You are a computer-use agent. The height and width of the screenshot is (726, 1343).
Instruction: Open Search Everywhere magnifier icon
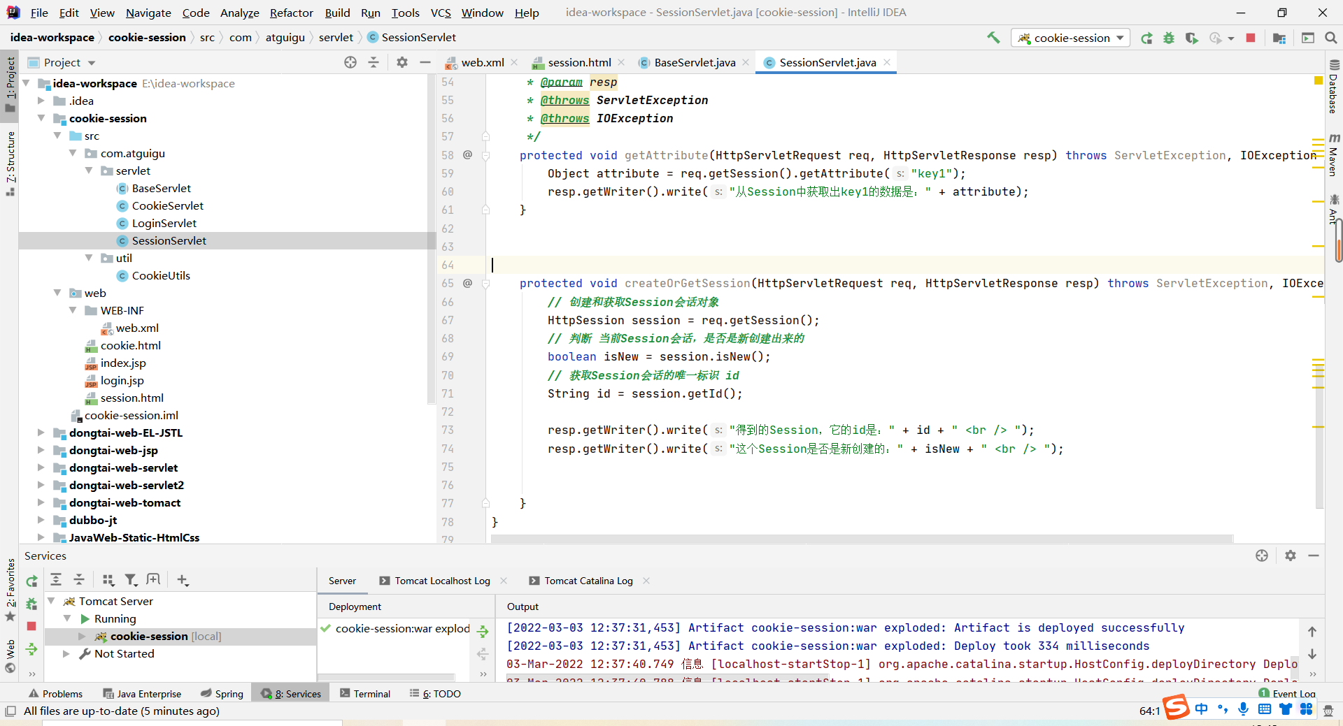click(x=1331, y=38)
